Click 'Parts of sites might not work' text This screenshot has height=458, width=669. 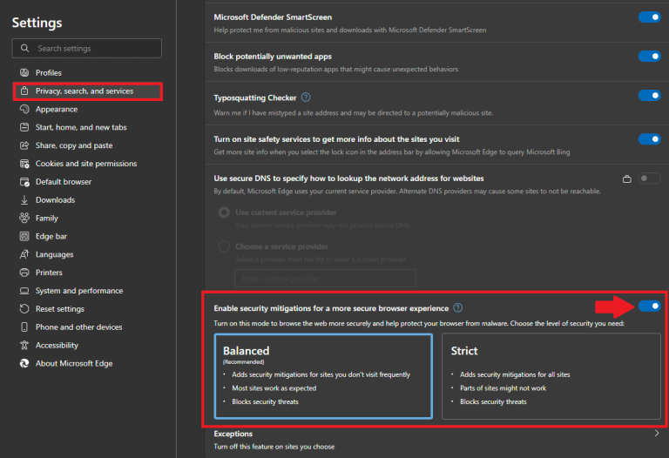503,388
